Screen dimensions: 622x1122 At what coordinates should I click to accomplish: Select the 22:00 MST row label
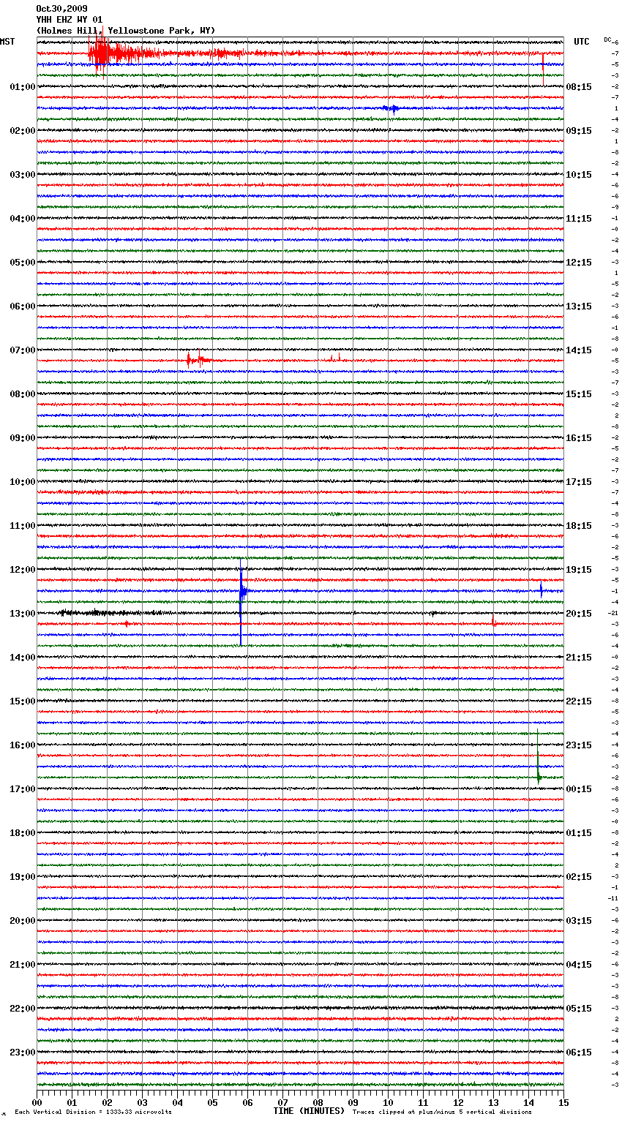click(x=22, y=1009)
